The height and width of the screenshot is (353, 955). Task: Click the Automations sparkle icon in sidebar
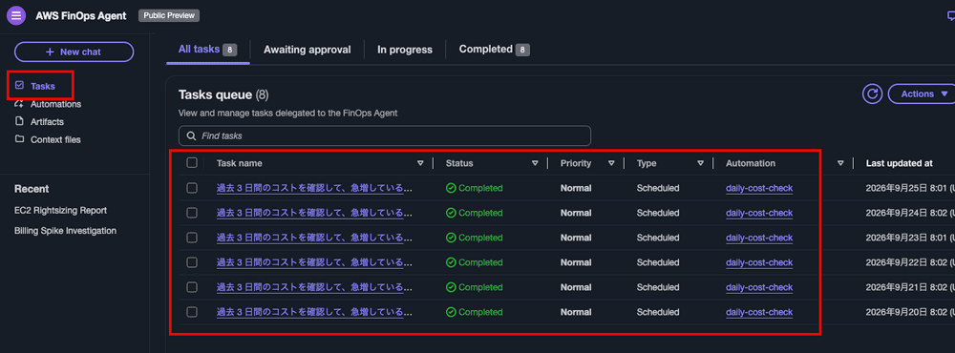tap(19, 103)
